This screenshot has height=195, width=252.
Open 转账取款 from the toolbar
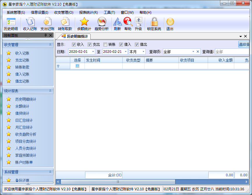pyautogui.click(x=65, y=24)
